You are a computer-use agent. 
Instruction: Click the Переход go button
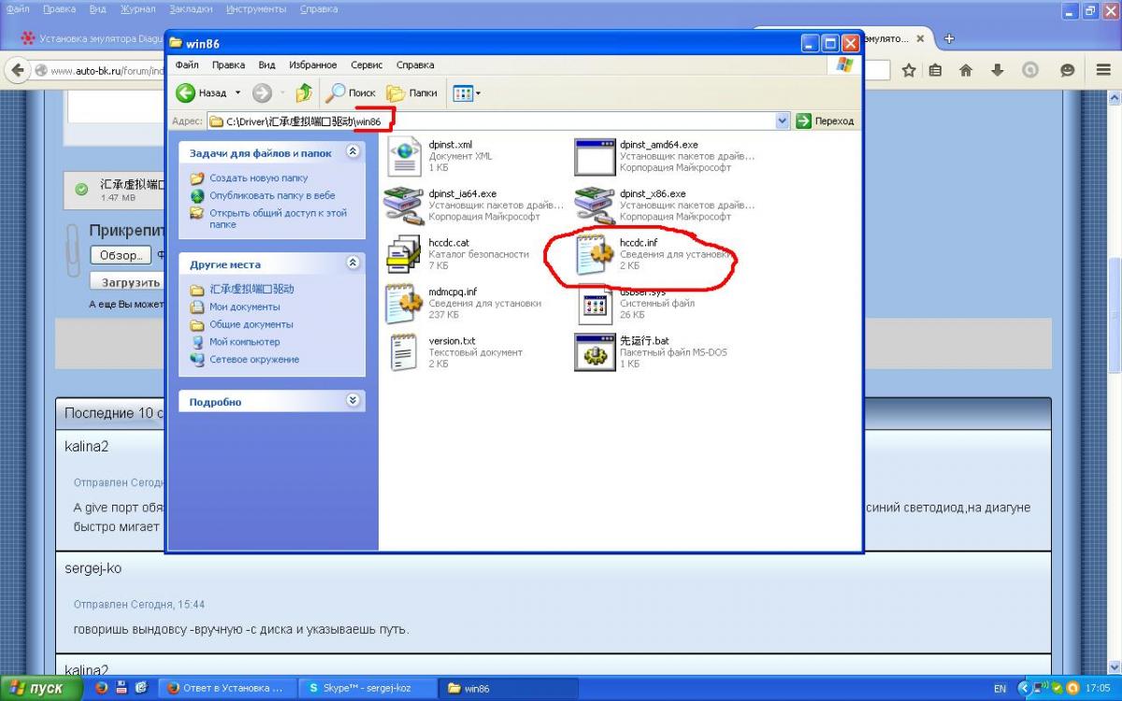(825, 121)
